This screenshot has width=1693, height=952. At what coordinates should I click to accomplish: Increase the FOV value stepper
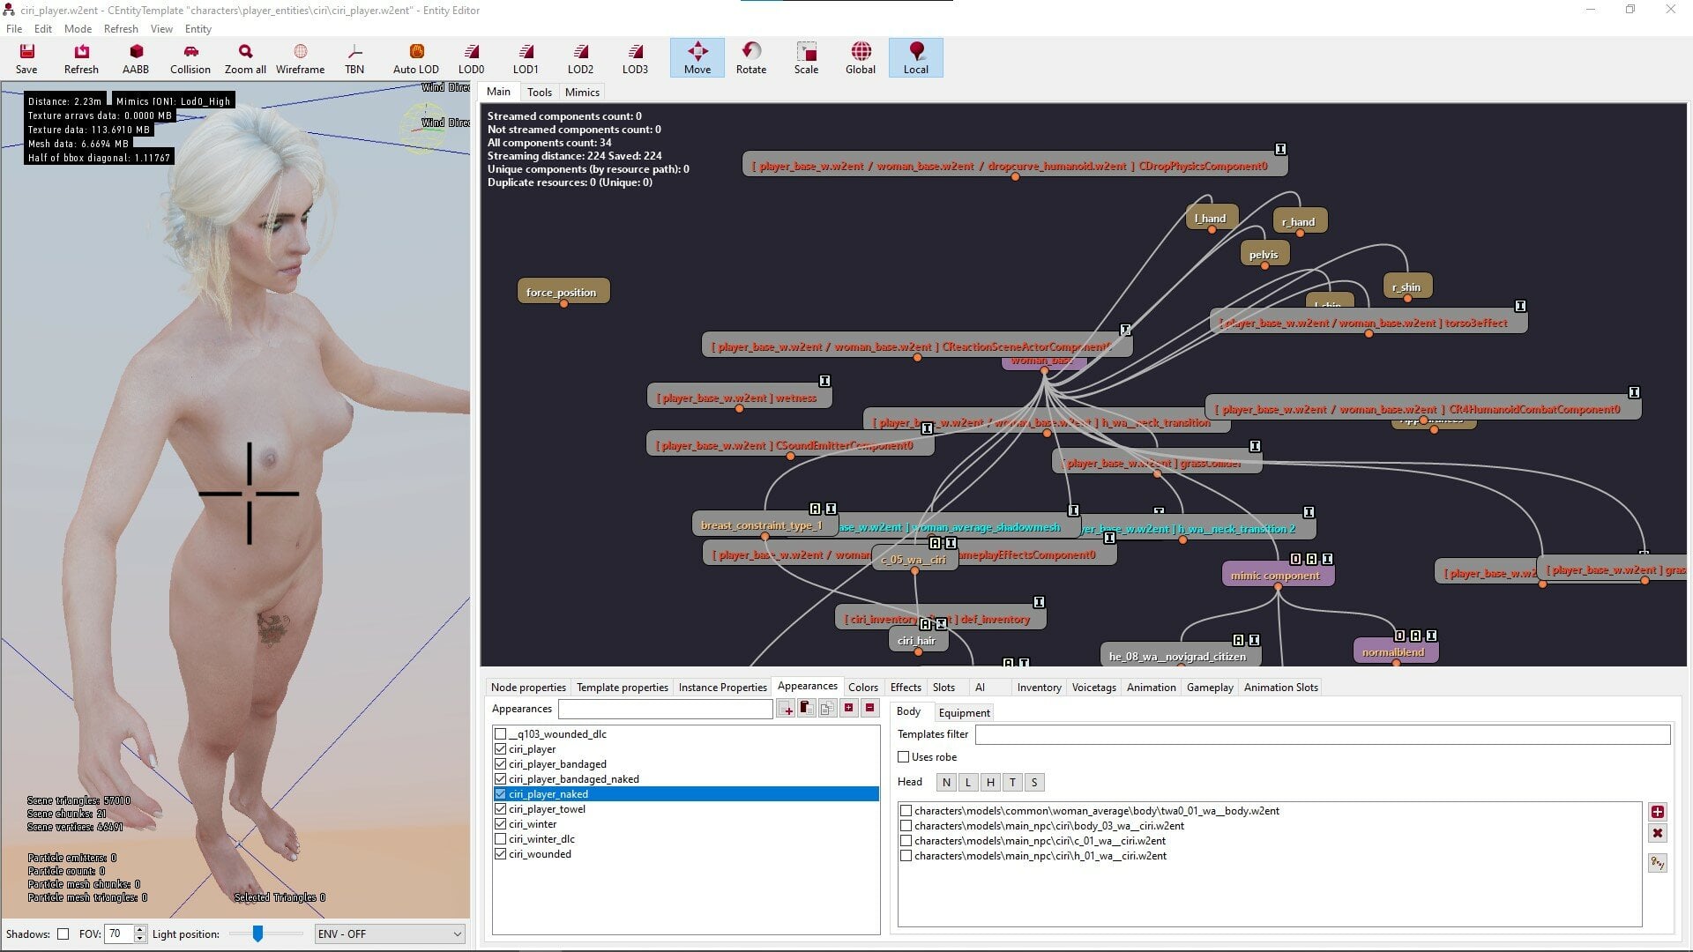coord(140,929)
